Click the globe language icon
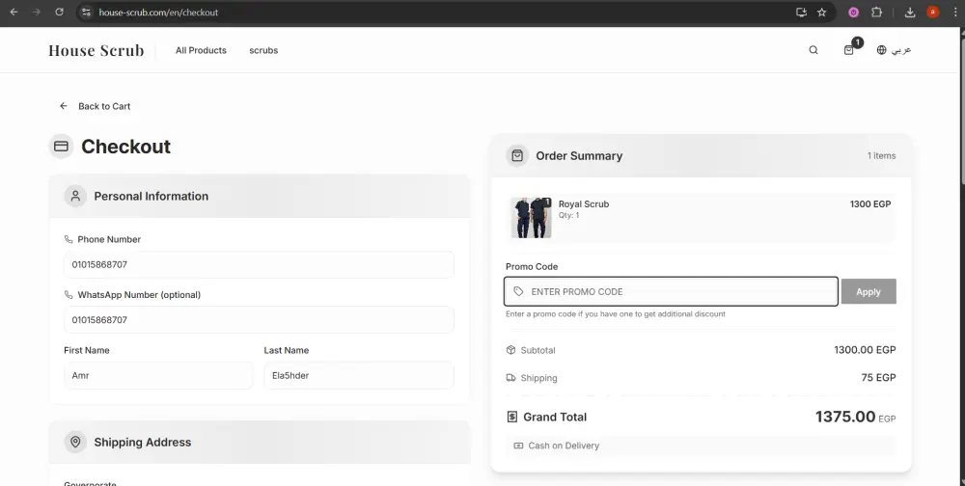 pos(881,50)
